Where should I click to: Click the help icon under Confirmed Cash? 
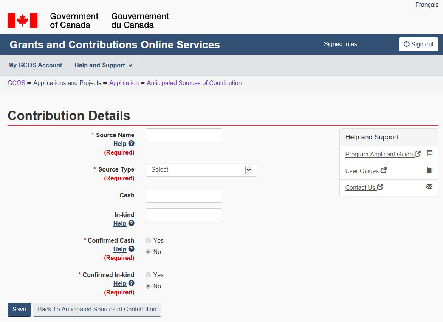[131, 249]
